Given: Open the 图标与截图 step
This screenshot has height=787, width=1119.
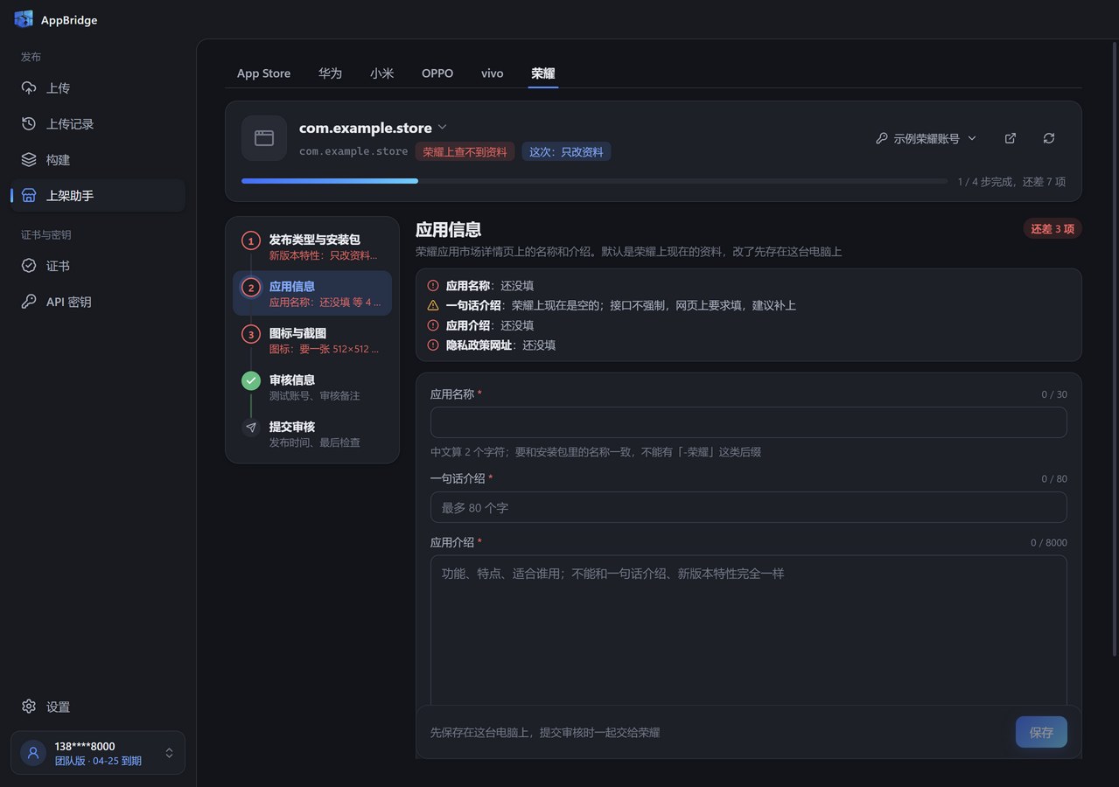Looking at the screenshot, I should pyautogui.click(x=312, y=340).
